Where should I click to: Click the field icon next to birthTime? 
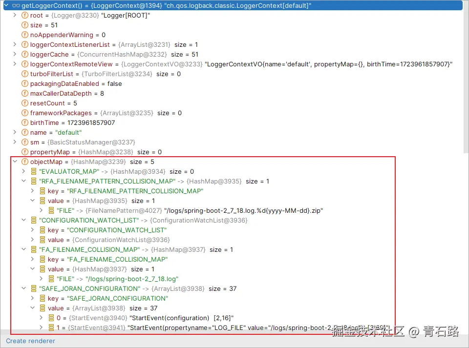(25, 123)
